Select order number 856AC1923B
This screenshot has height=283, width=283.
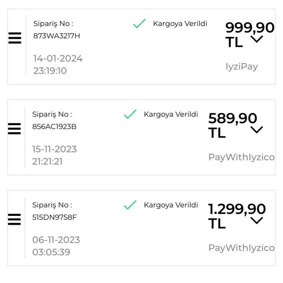(x=54, y=127)
